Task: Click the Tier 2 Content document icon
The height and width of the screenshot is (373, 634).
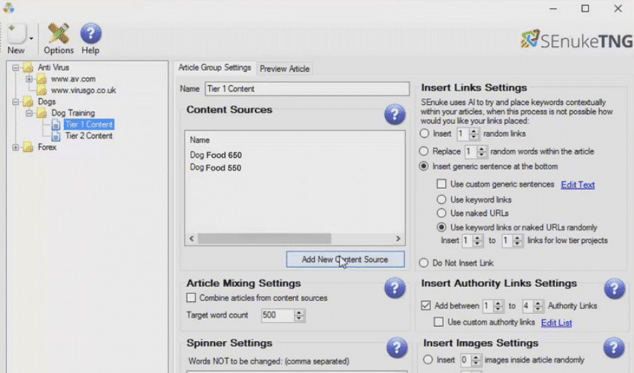Action: coord(56,136)
